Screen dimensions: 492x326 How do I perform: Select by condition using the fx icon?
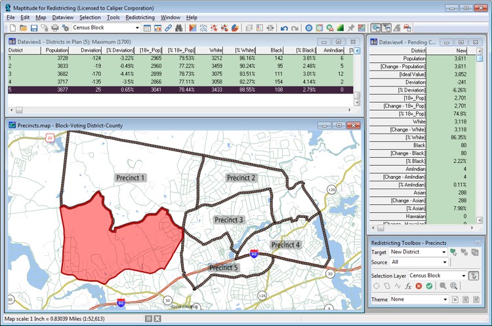pyautogui.click(x=408, y=286)
